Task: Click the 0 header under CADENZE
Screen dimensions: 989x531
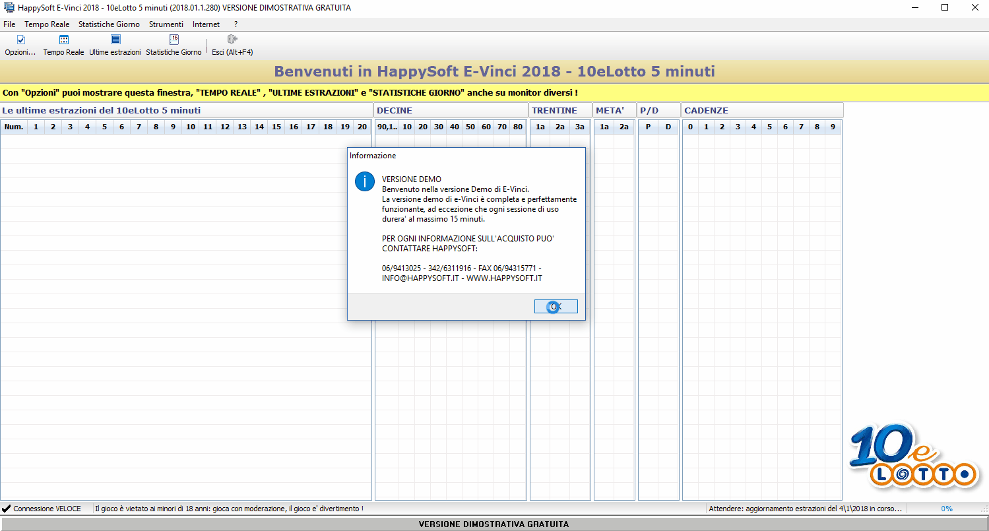Action: coord(690,127)
